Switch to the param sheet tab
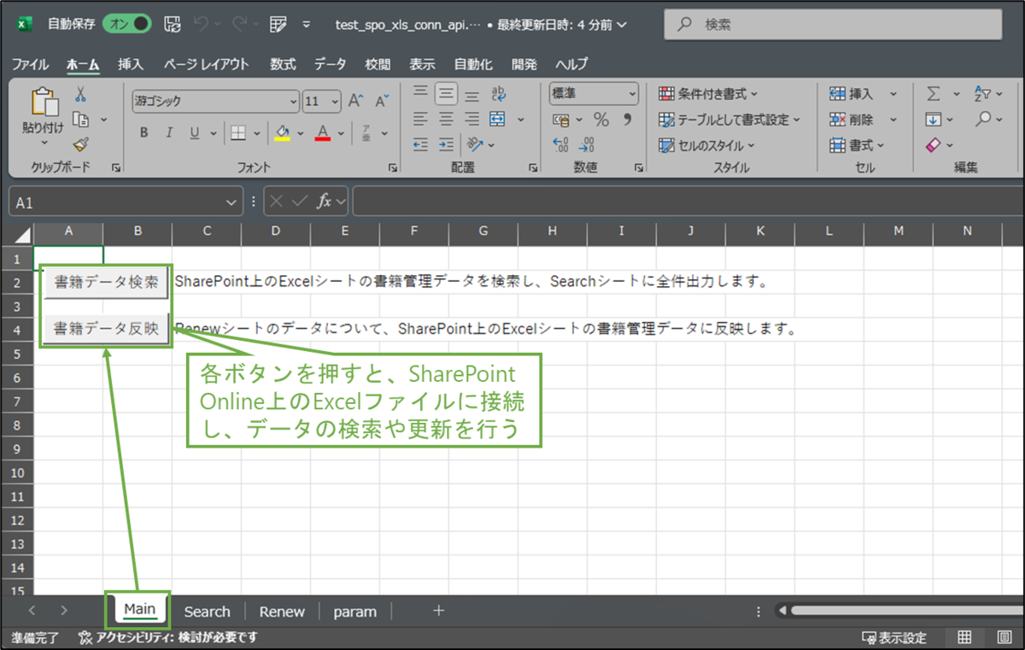The height and width of the screenshot is (650, 1025). point(354,612)
